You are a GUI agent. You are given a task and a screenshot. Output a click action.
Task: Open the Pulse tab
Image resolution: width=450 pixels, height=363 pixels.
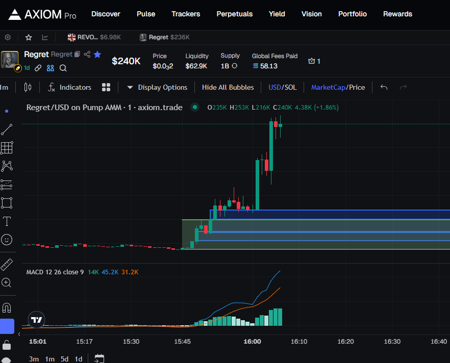(x=146, y=14)
